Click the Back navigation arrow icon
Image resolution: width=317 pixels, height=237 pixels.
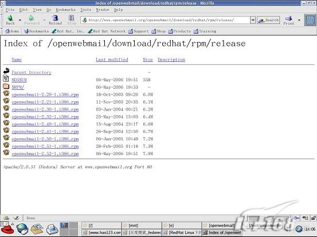tap(10, 18)
